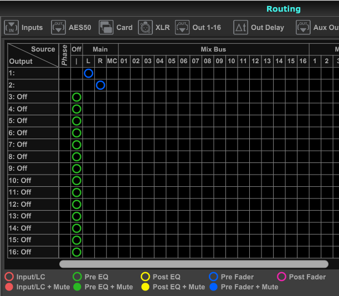The height and width of the screenshot is (296, 339).
Task: Switch to the AES50 tab label
Action: pyautogui.click(x=80, y=28)
